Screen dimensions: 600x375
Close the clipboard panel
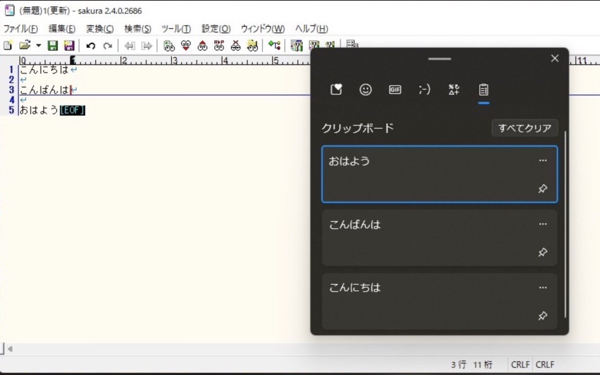pyautogui.click(x=555, y=58)
